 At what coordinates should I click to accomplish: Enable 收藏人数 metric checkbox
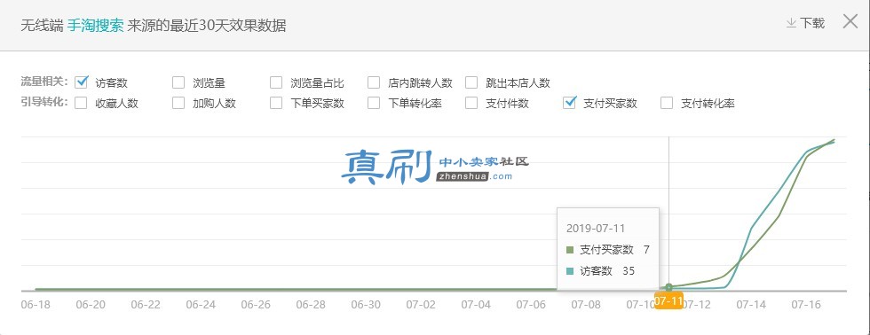81,103
